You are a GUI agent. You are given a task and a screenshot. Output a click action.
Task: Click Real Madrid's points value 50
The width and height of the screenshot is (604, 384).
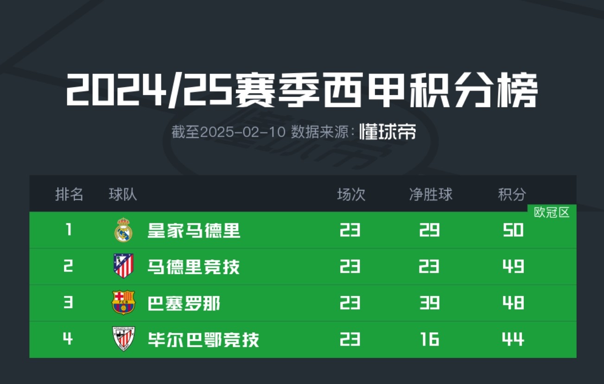513,230
